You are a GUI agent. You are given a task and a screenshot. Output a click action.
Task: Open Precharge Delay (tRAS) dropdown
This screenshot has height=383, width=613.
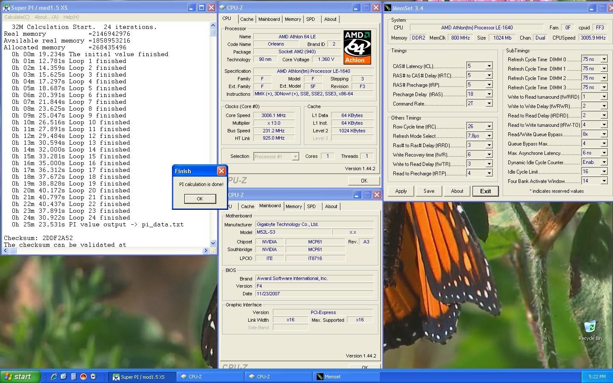pyautogui.click(x=489, y=94)
